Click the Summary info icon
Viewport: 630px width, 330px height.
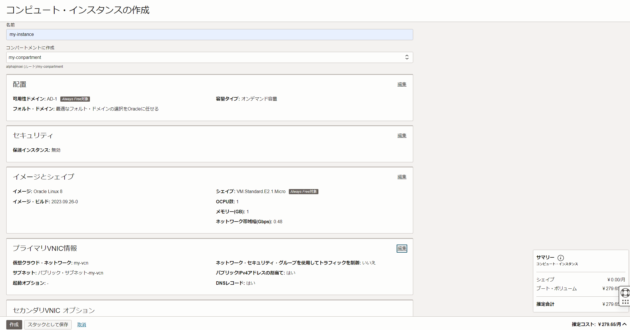(561, 258)
